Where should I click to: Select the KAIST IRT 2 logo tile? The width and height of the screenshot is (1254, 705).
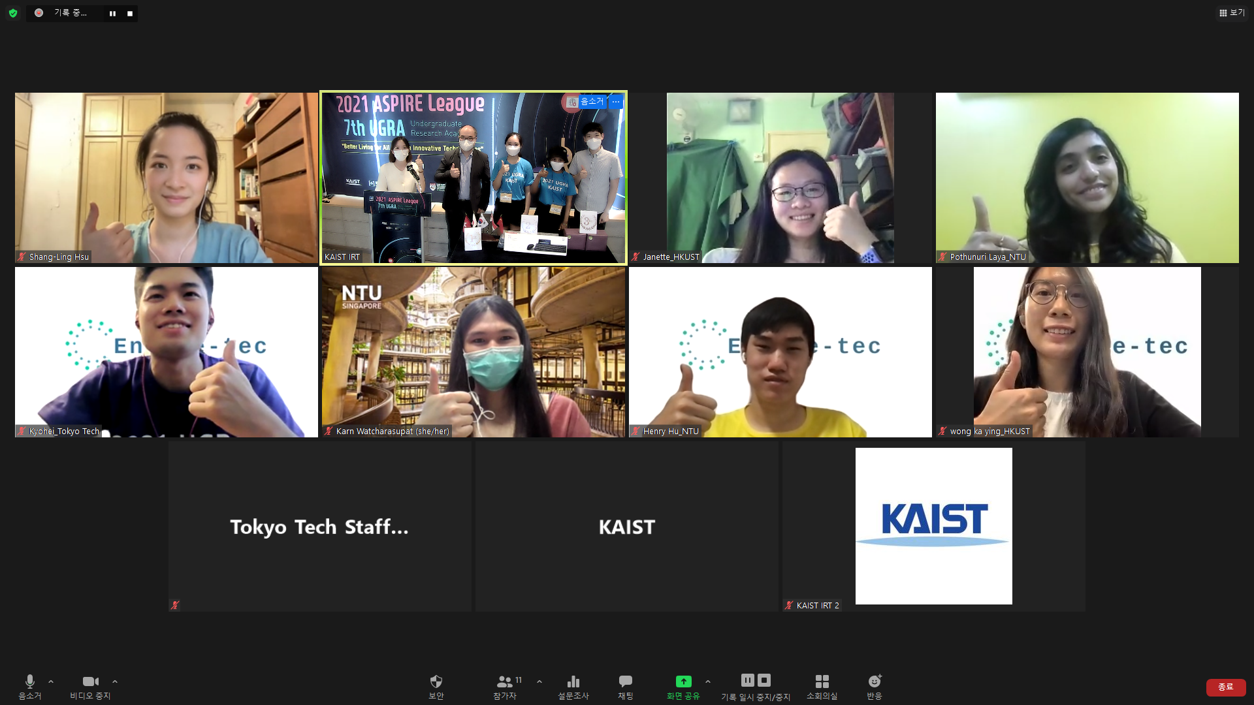click(x=934, y=526)
